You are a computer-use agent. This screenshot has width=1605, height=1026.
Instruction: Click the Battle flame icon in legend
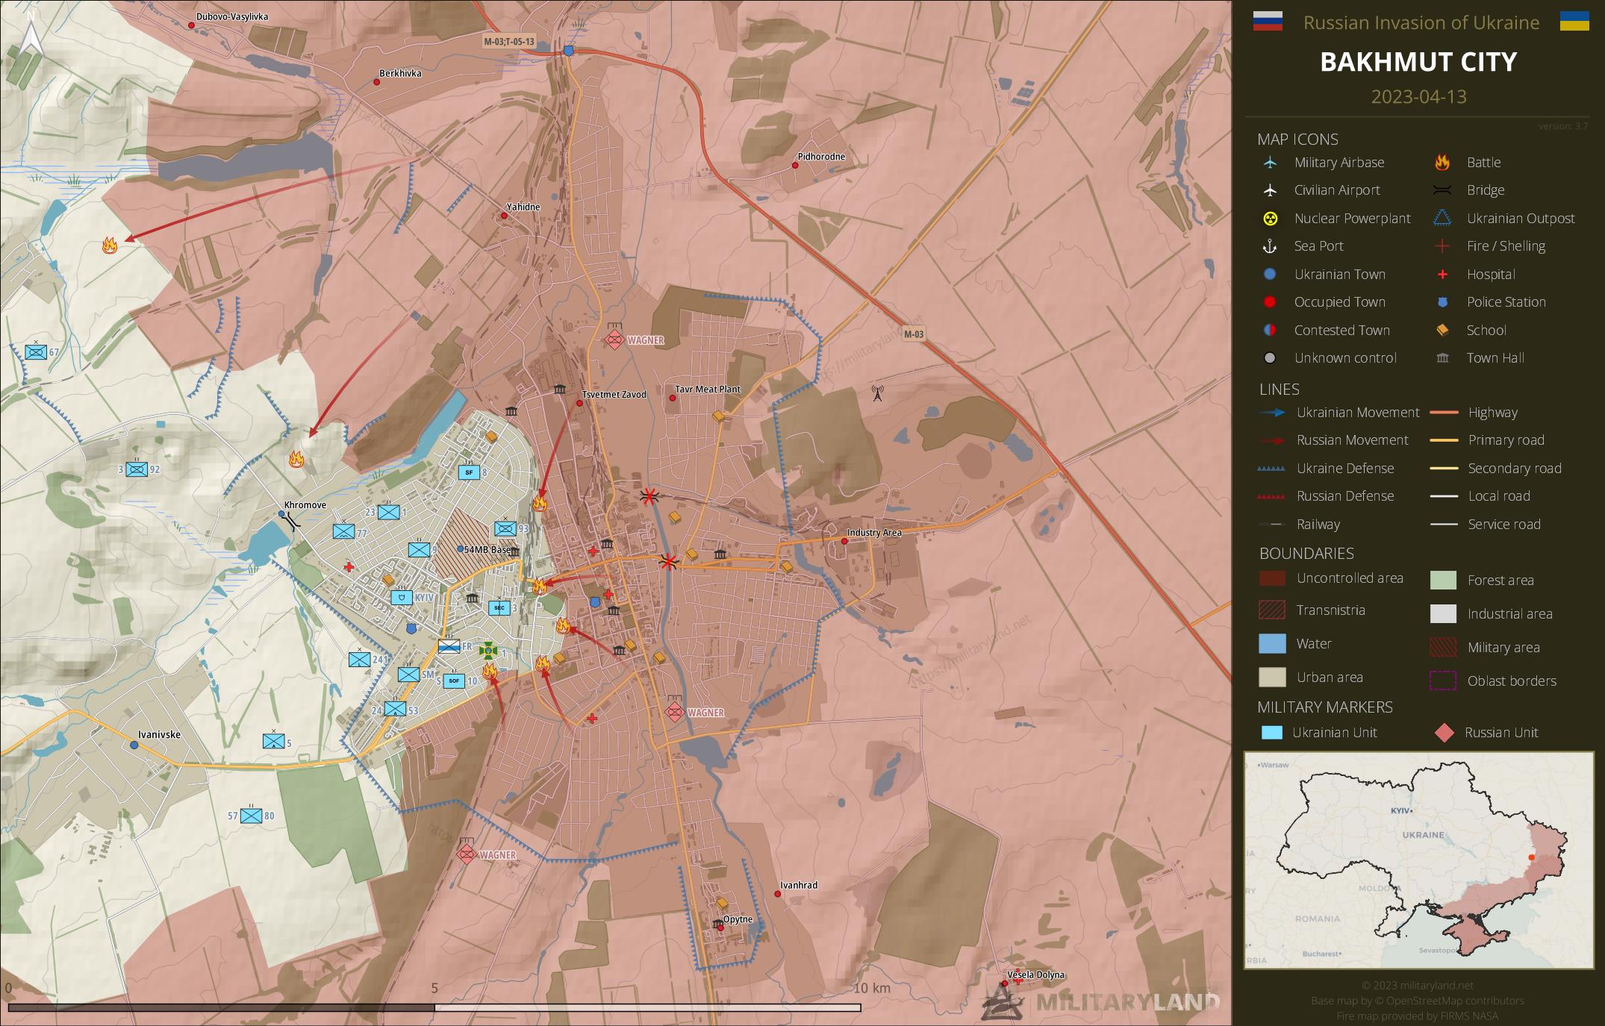click(1442, 163)
